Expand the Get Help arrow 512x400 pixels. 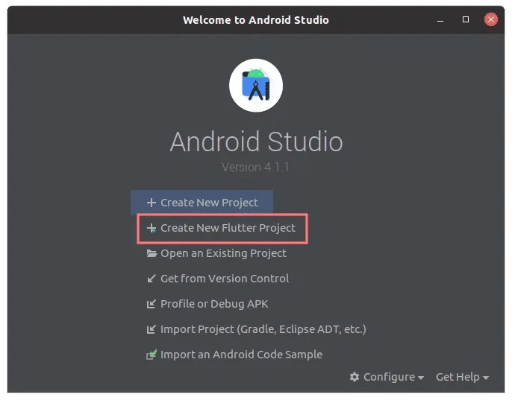(486, 378)
